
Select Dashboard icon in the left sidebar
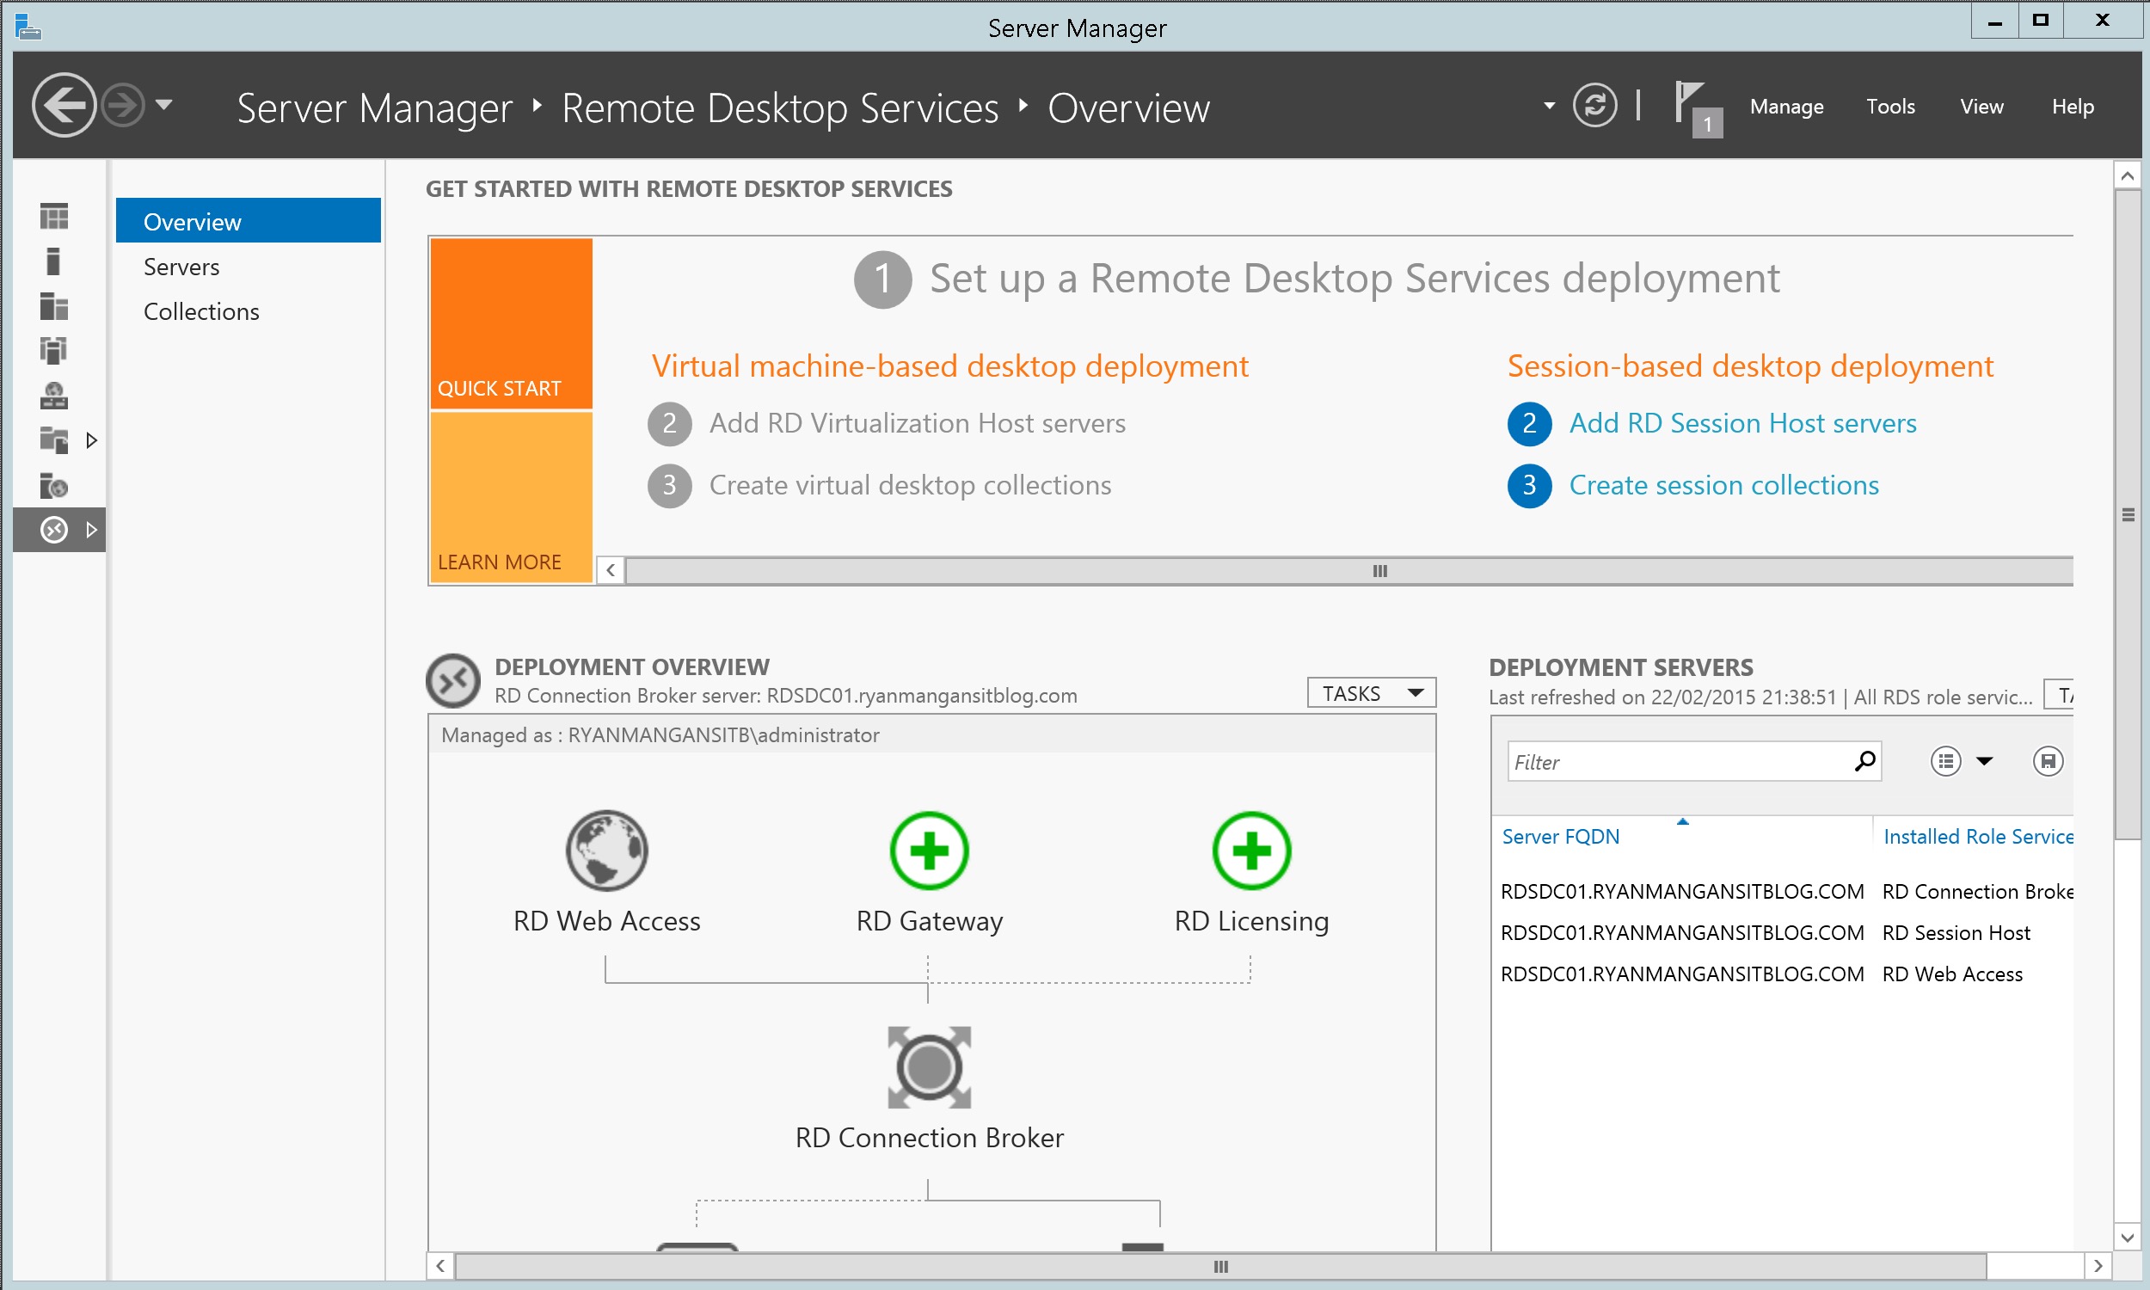(54, 217)
